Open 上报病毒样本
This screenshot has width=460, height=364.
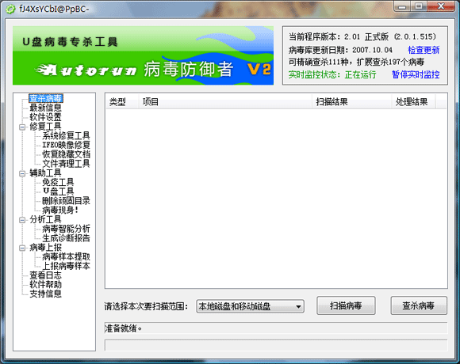(66, 266)
